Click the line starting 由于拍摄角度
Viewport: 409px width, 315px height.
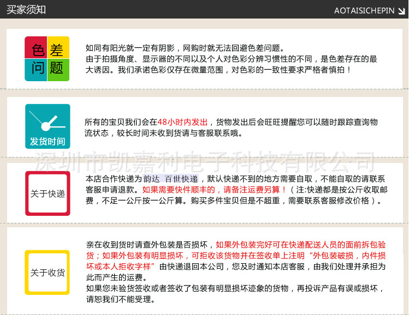pos(232,59)
